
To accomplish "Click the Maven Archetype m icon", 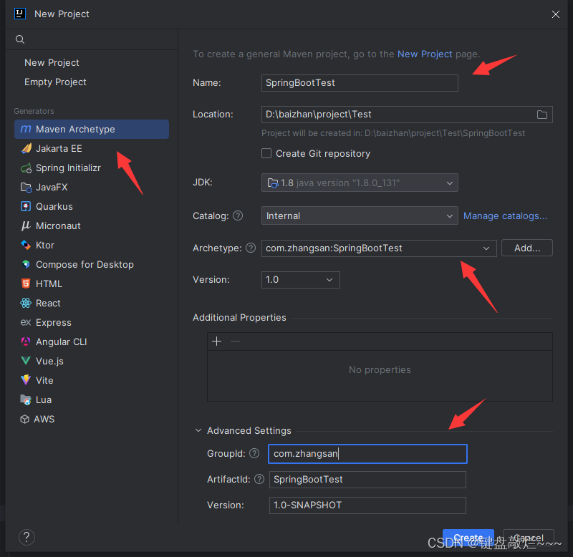I will click(x=26, y=129).
